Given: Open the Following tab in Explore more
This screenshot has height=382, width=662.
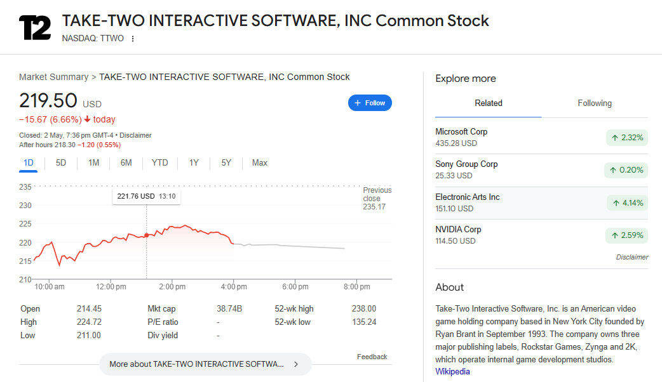Looking at the screenshot, I should point(595,103).
